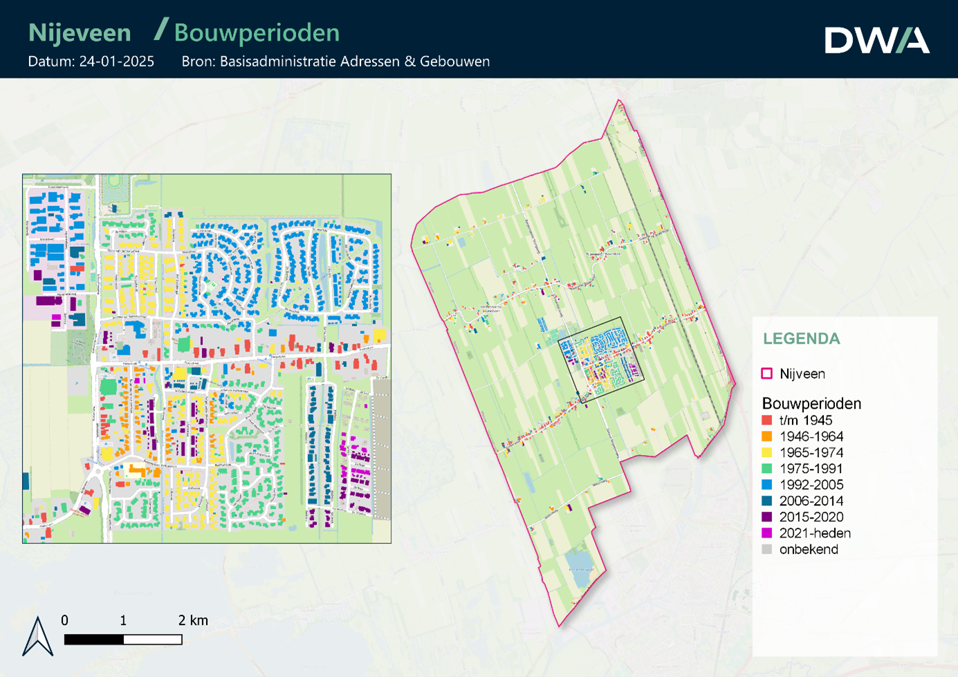Click the LEGENDA heading
958x677 pixels.
(801, 339)
